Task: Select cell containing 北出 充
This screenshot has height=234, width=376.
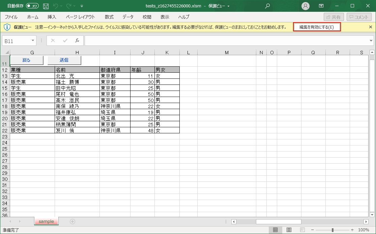Action: tap(77, 76)
